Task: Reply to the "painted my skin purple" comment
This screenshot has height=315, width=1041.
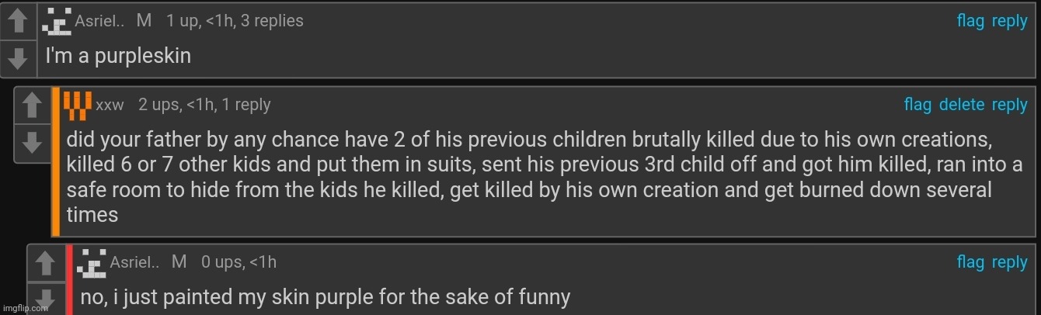Action: point(1009,263)
